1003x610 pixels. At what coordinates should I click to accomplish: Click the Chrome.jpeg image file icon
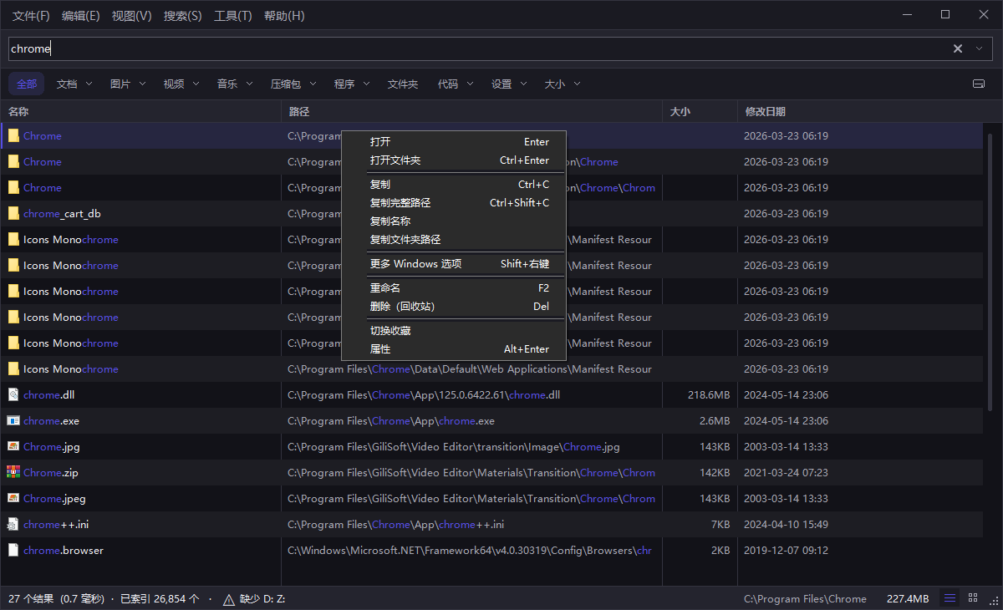(13, 498)
